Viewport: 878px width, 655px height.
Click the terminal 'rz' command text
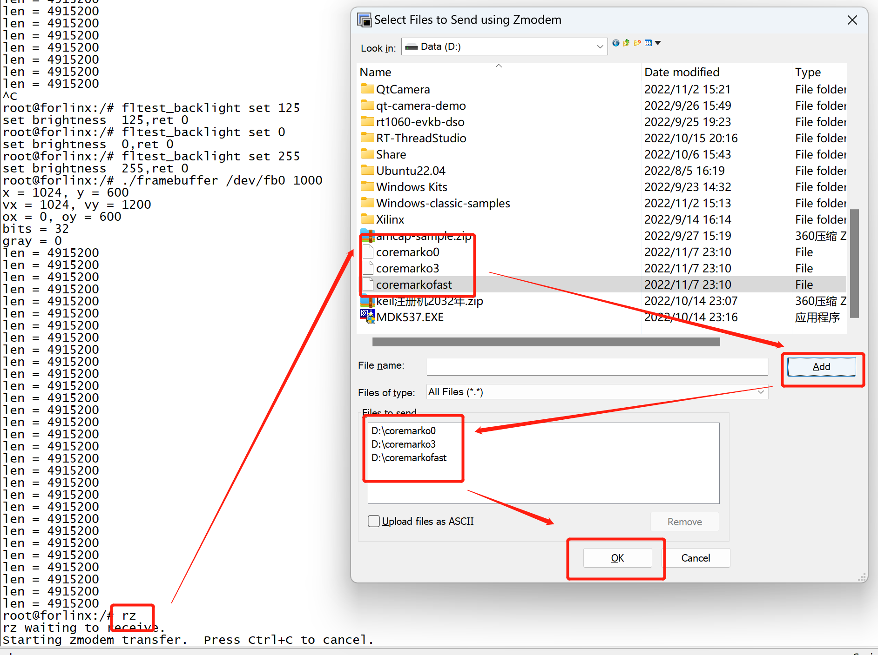(x=129, y=615)
